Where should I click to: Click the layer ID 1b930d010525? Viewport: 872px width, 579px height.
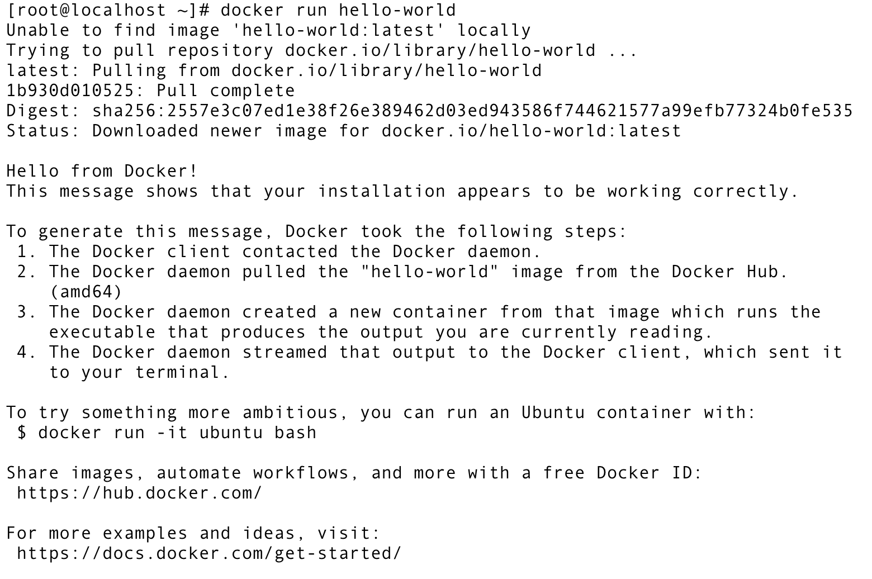(x=70, y=91)
